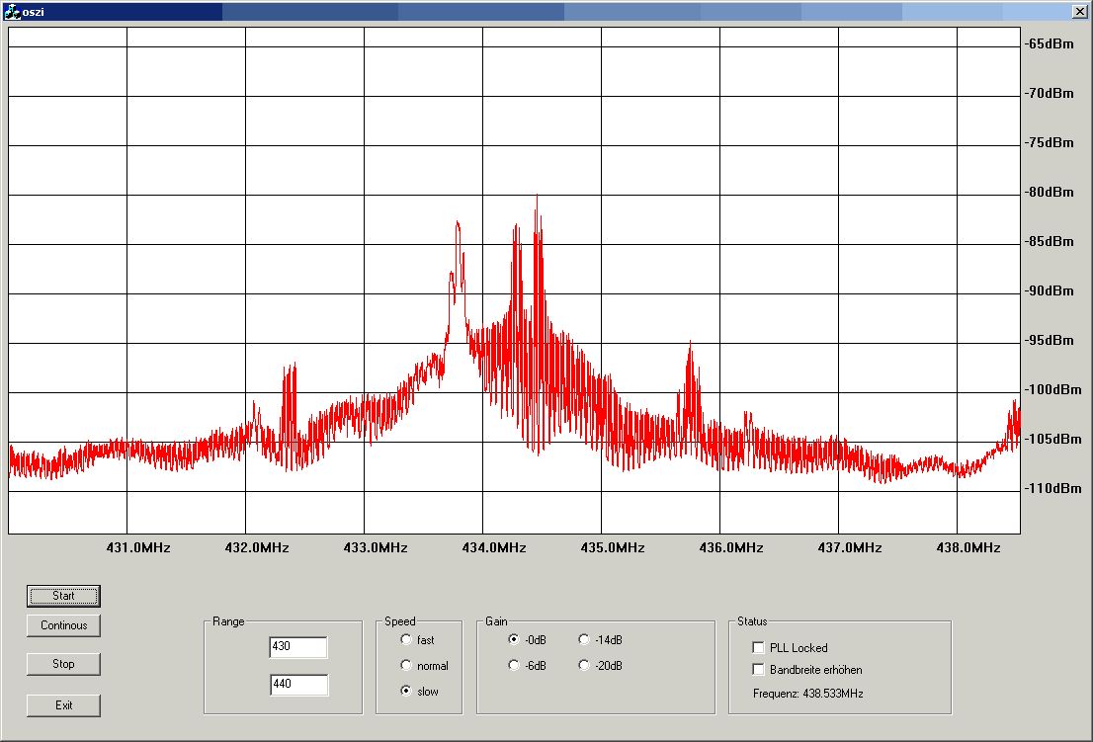Screen dimensions: 1093x742
Task: Select the -0dB gain option
Action: [514, 640]
